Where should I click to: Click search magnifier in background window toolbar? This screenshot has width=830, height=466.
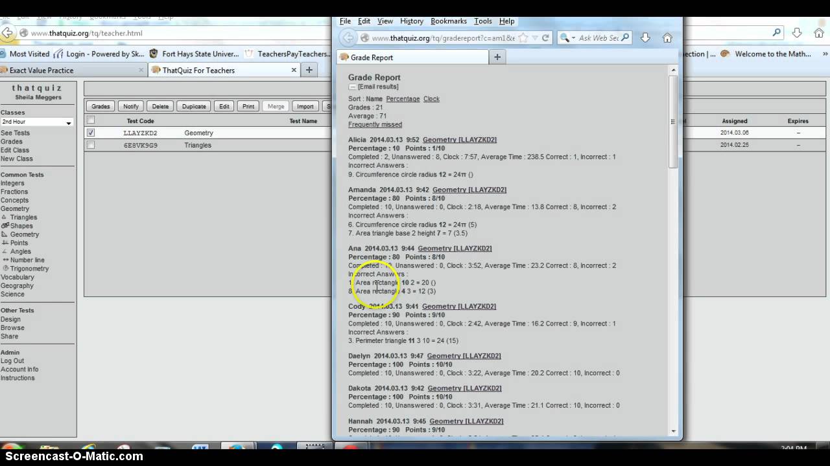point(777,33)
